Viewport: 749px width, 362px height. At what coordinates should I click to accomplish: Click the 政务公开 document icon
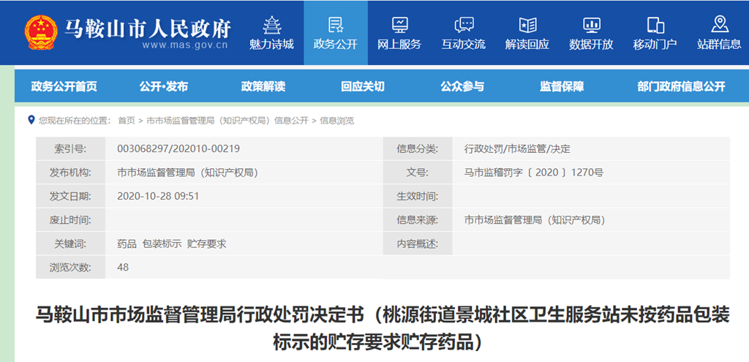335,26
